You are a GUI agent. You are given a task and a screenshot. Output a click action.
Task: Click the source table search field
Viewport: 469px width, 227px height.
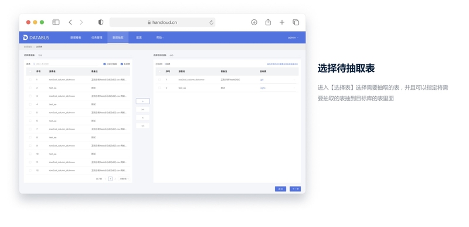coord(65,64)
